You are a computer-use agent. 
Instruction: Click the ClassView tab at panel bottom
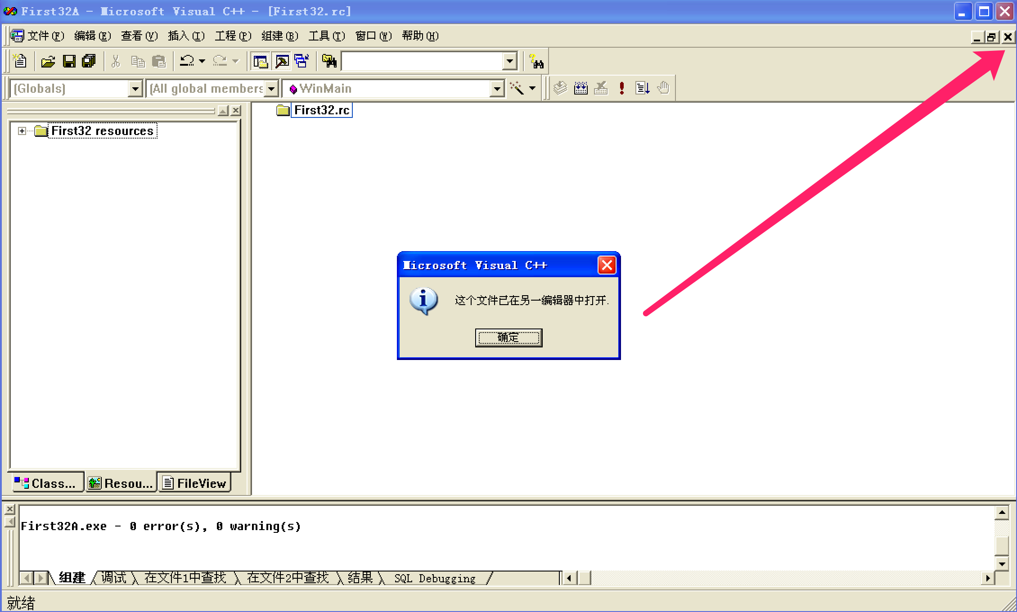[46, 483]
